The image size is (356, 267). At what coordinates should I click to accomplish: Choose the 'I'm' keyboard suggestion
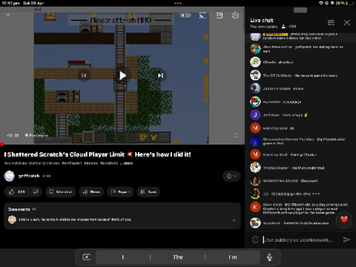(233, 257)
